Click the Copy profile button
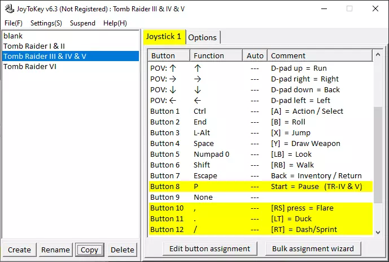This screenshot has width=389, height=262. pyautogui.click(x=90, y=250)
